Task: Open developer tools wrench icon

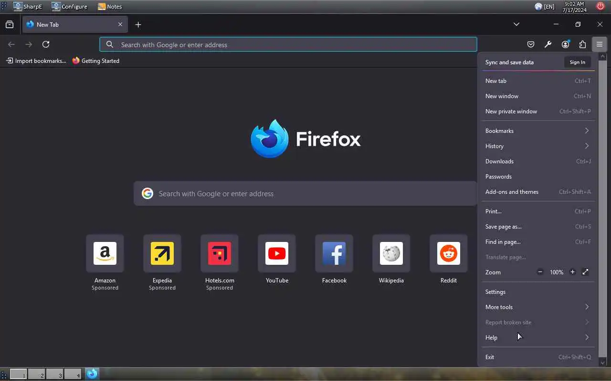Action: (x=548, y=44)
